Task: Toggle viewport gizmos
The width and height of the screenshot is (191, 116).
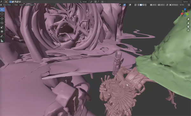Action: [124, 5]
